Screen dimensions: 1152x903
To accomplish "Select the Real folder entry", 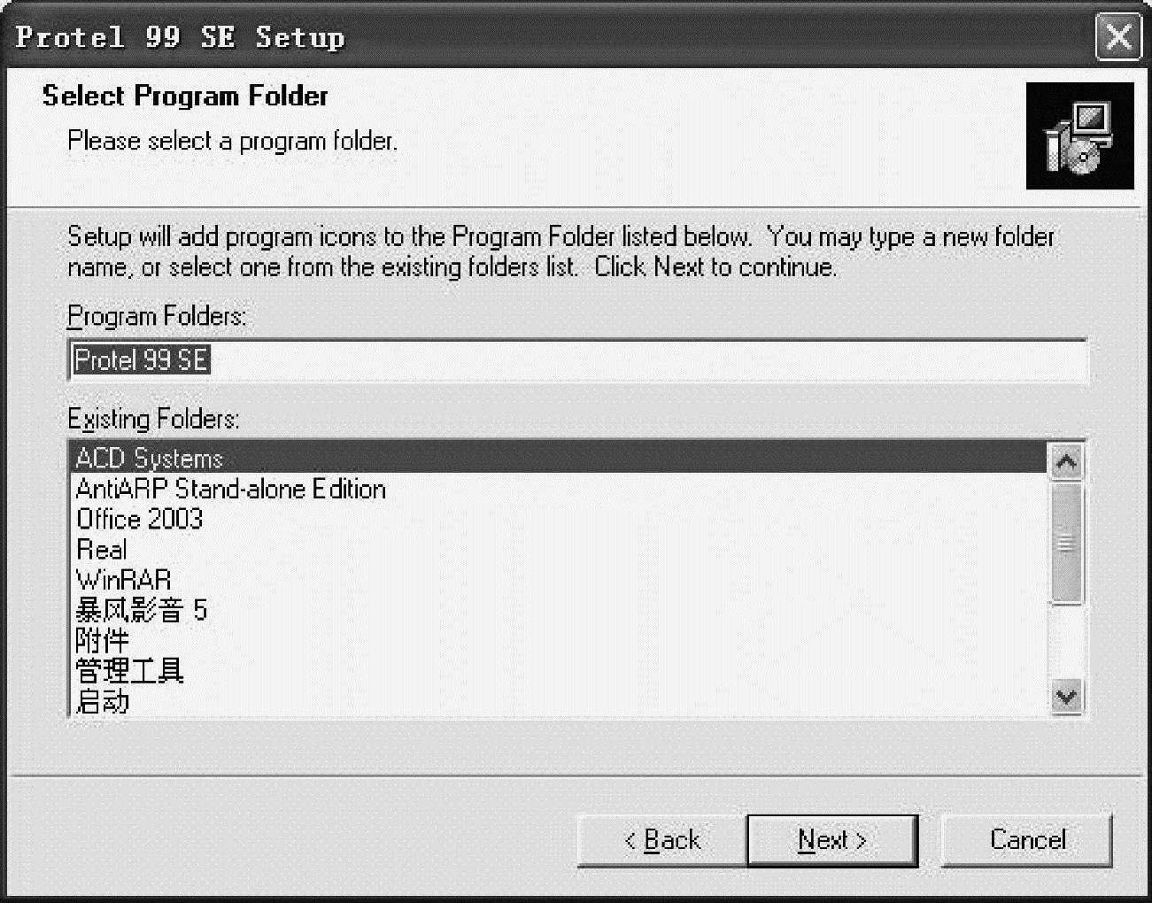I will click(x=102, y=550).
